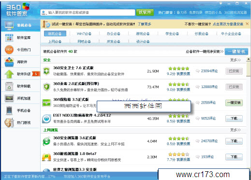Click 一键安装 for 360保险箱
This screenshot has width=251, height=180.
(234, 103)
